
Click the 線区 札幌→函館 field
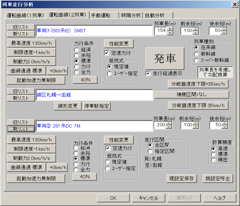[94, 95]
